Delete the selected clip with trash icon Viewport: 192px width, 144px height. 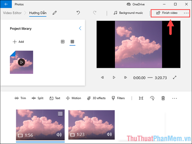click(163, 98)
